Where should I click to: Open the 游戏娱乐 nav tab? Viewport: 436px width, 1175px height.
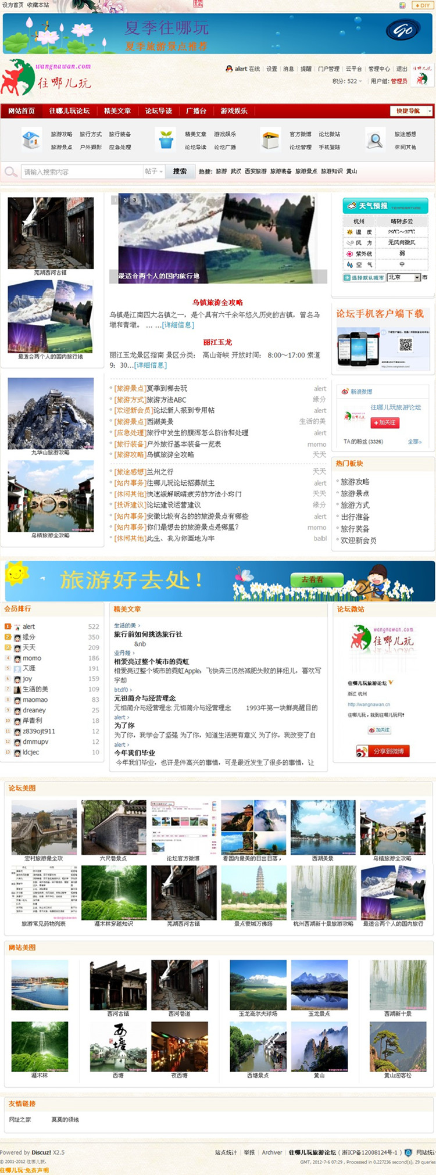234,111
